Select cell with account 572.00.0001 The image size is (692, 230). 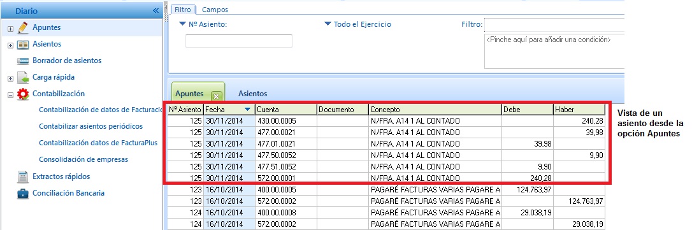tap(286, 178)
